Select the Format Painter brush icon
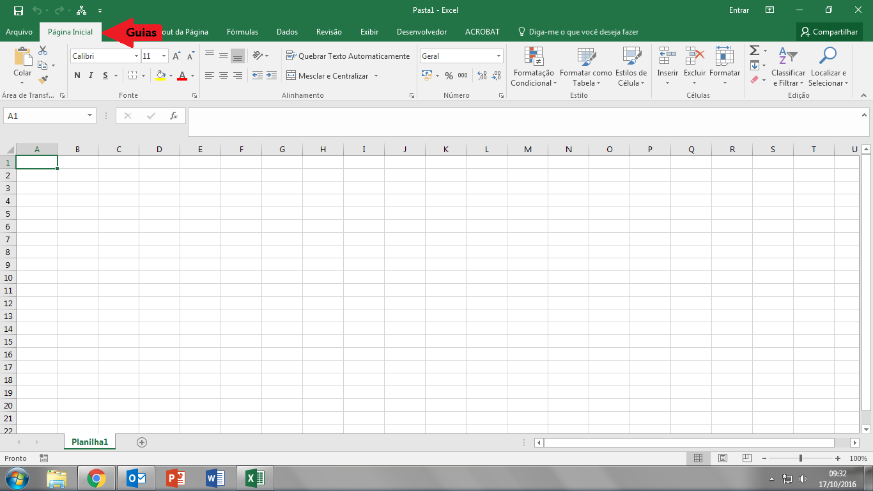Screen dimensions: 873x491 [x=43, y=80]
